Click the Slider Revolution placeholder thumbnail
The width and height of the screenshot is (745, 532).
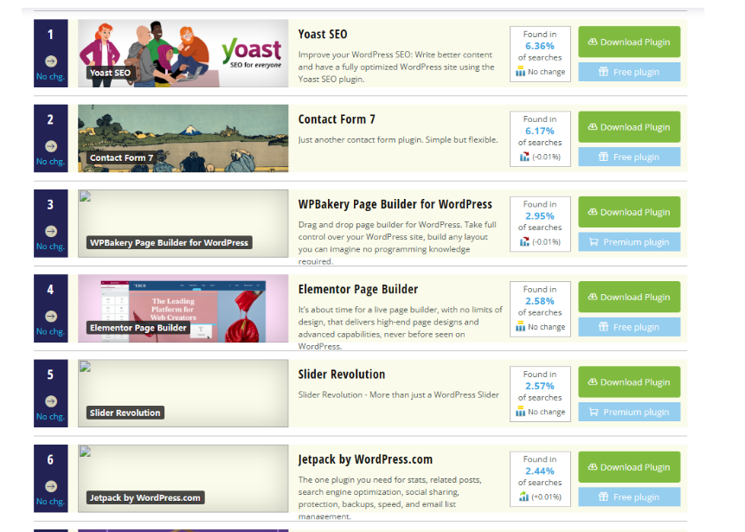[x=183, y=394]
